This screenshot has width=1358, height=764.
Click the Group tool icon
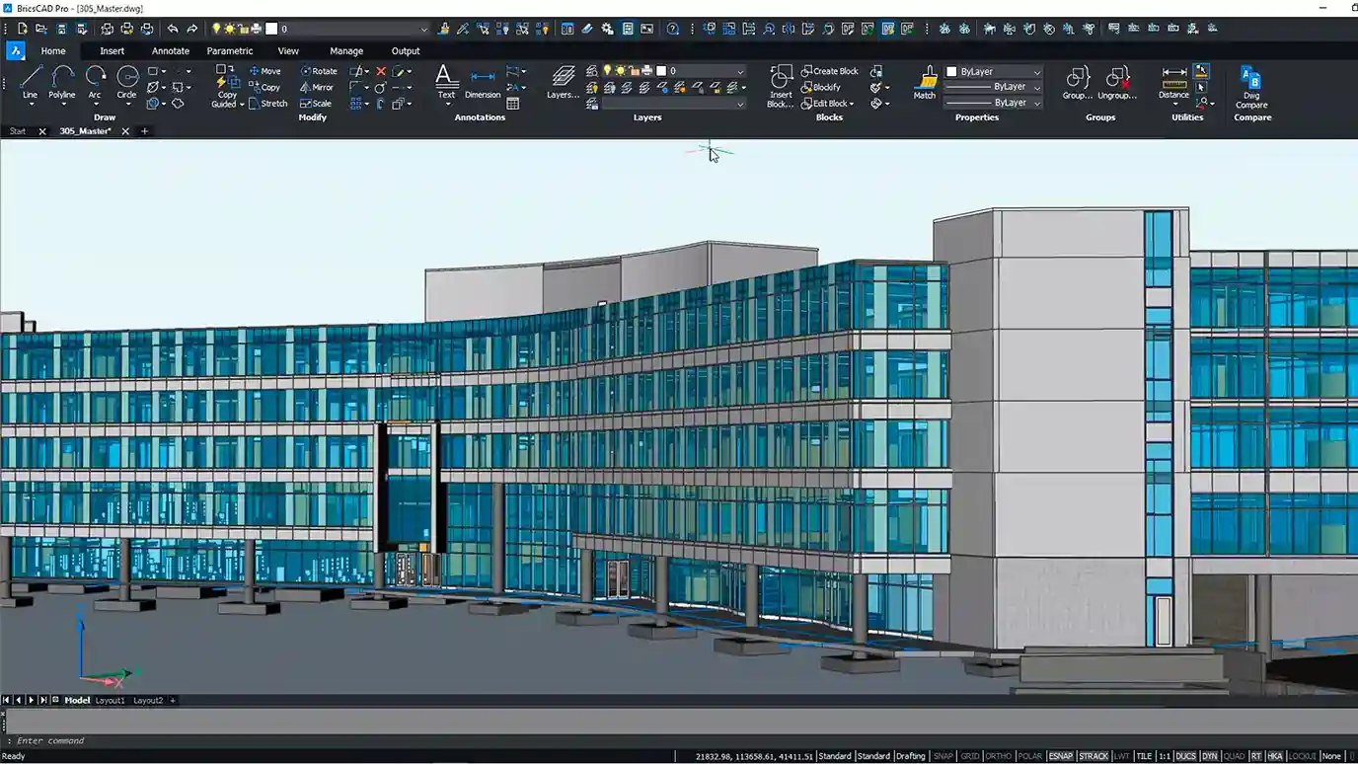[1077, 81]
